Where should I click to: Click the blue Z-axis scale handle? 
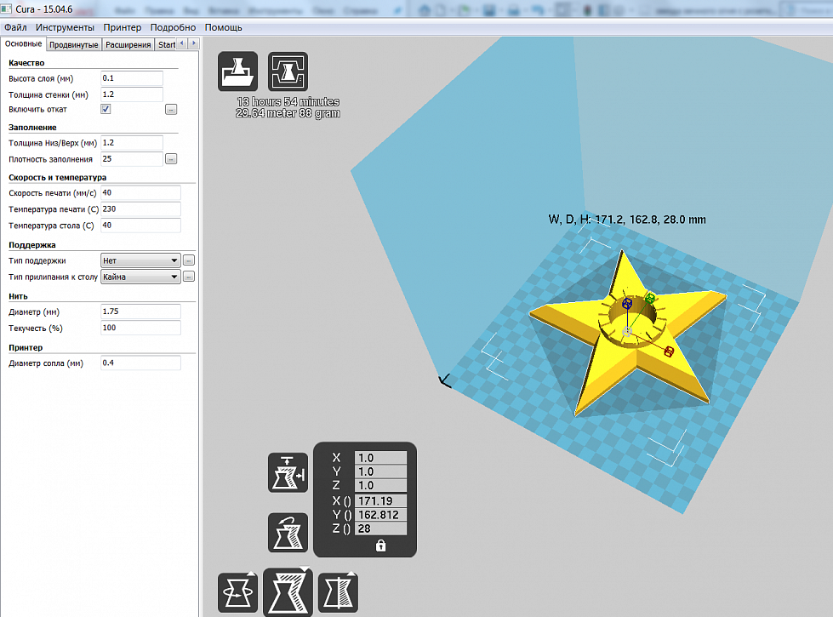coord(627,303)
